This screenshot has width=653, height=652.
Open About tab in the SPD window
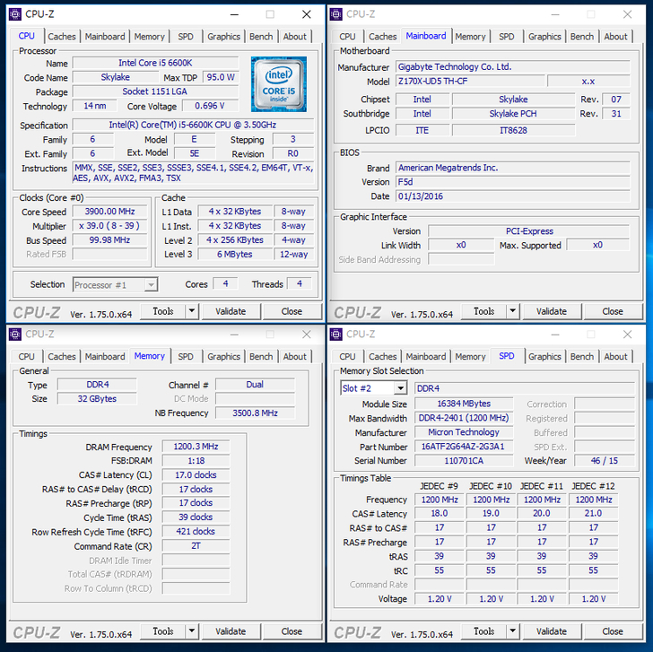(615, 357)
